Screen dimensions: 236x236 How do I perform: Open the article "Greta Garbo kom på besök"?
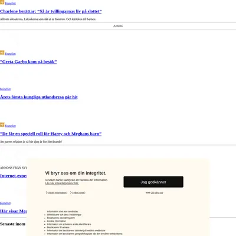pos(28,62)
